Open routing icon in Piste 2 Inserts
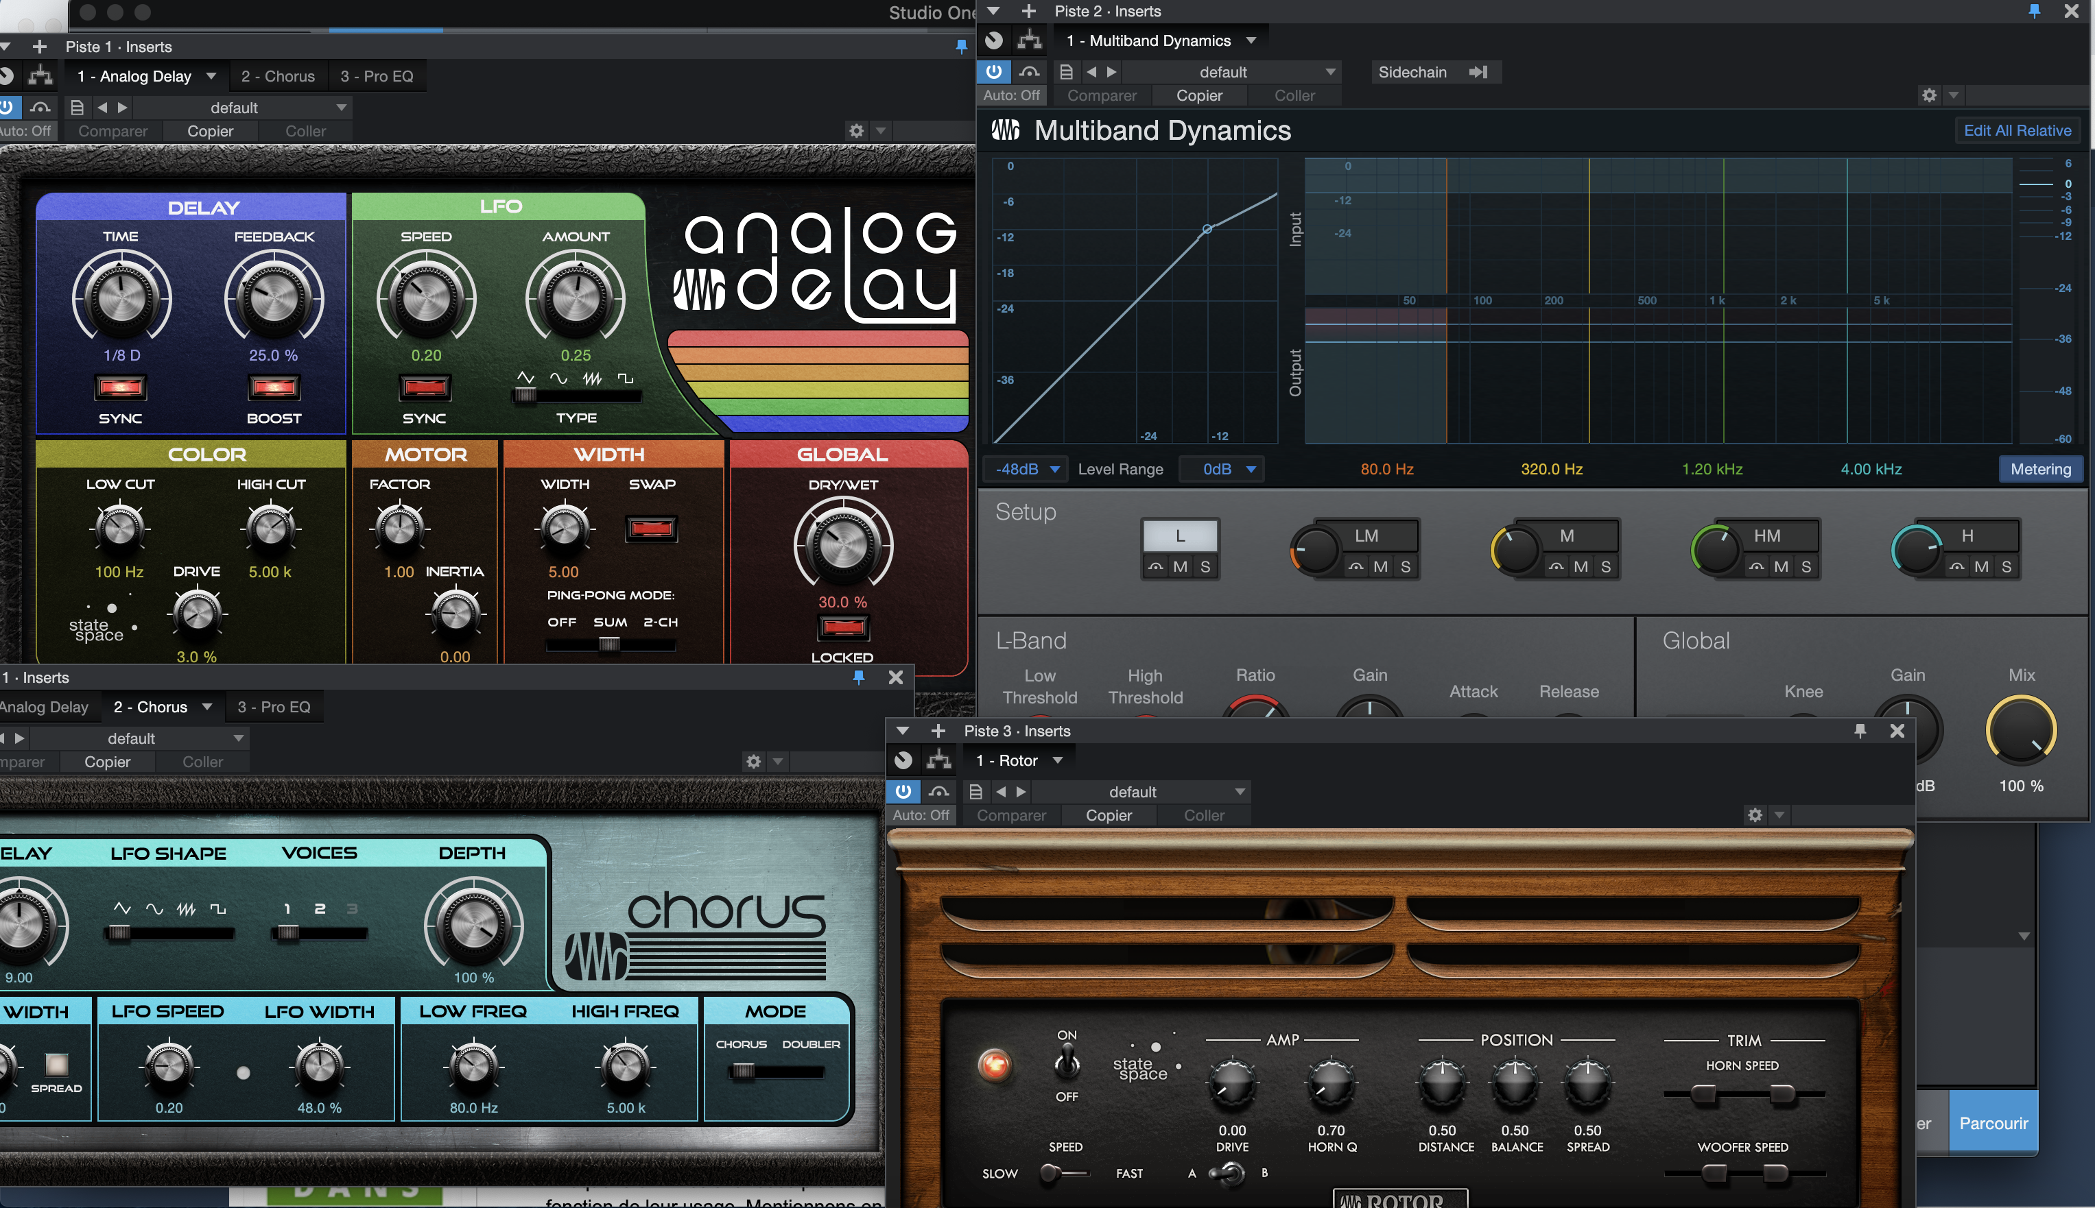 (x=1029, y=40)
